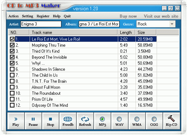Click length value 5:49
This screenshot has width=187, height=135.
click(124, 45)
